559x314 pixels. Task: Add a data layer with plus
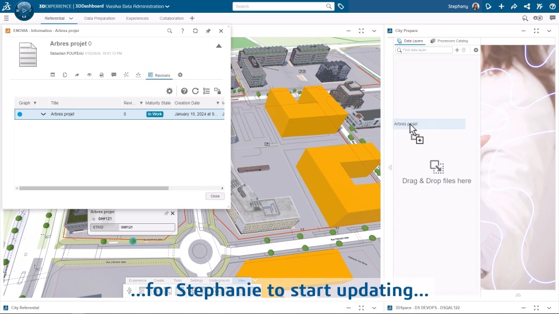coord(457,50)
